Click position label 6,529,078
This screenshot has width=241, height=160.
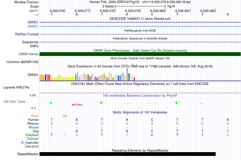click(x=107, y=11)
